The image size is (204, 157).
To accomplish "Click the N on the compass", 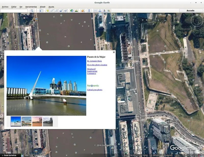I will (197, 15).
